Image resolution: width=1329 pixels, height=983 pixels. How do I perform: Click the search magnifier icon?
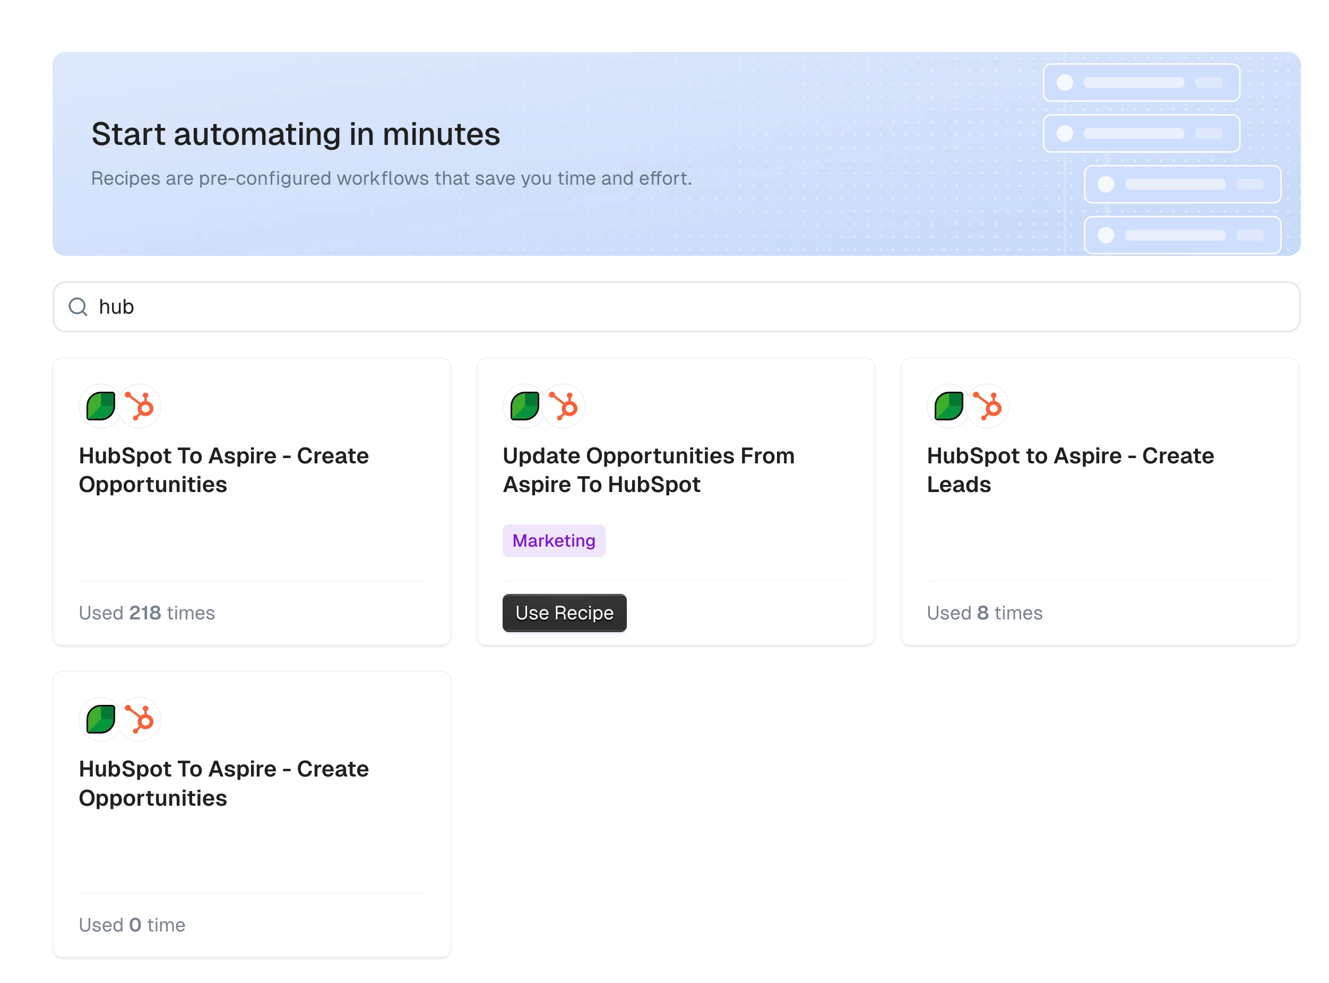pyautogui.click(x=78, y=307)
